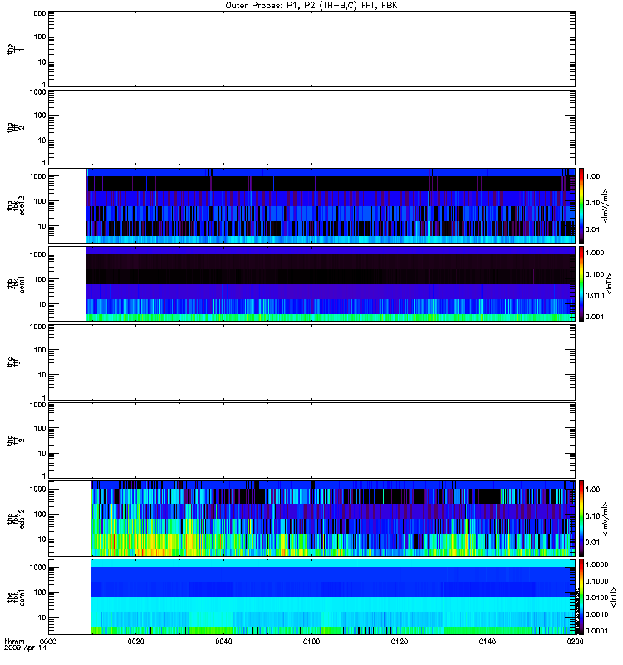Click the "0.0001" value on thc scm1 color bar
This screenshot has height=665, width=623.
pyautogui.click(x=596, y=631)
